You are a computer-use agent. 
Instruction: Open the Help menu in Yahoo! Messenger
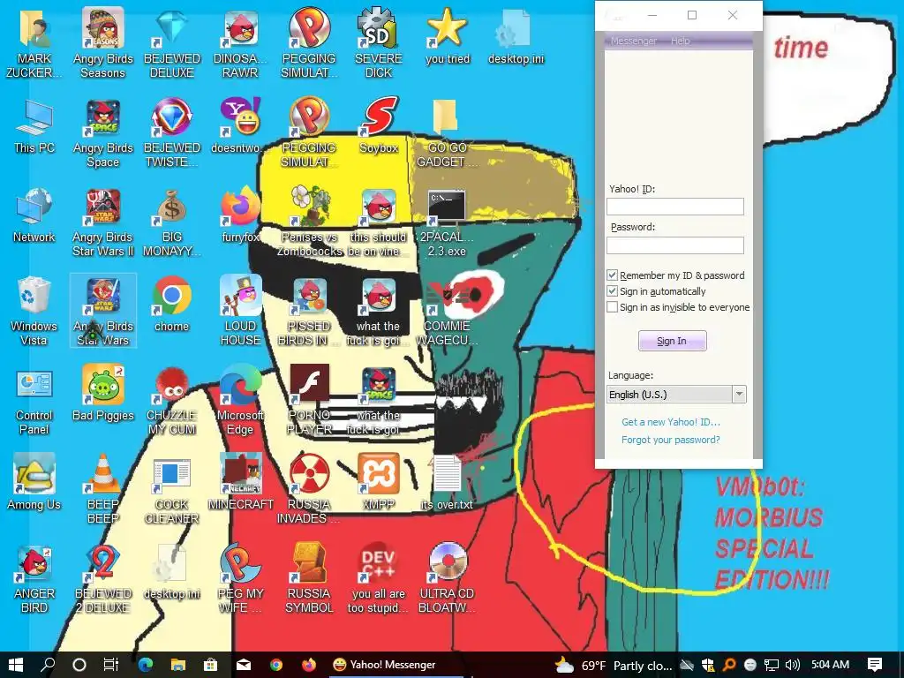tap(680, 41)
